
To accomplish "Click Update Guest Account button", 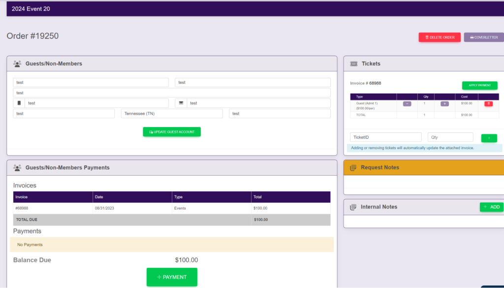I will coord(172,132).
